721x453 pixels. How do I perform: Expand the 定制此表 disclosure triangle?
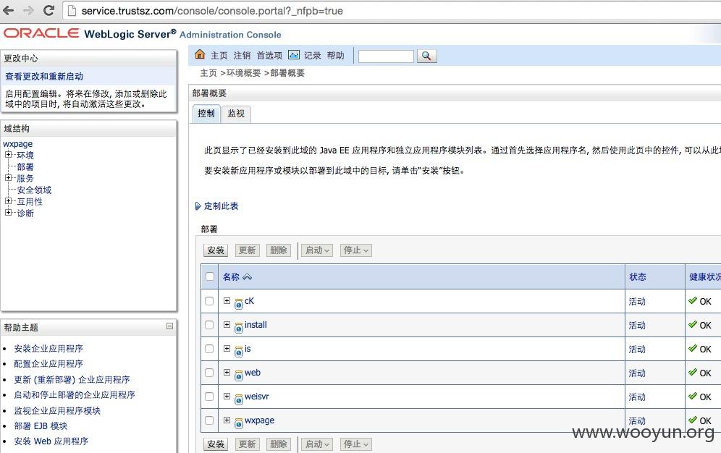(198, 206)
